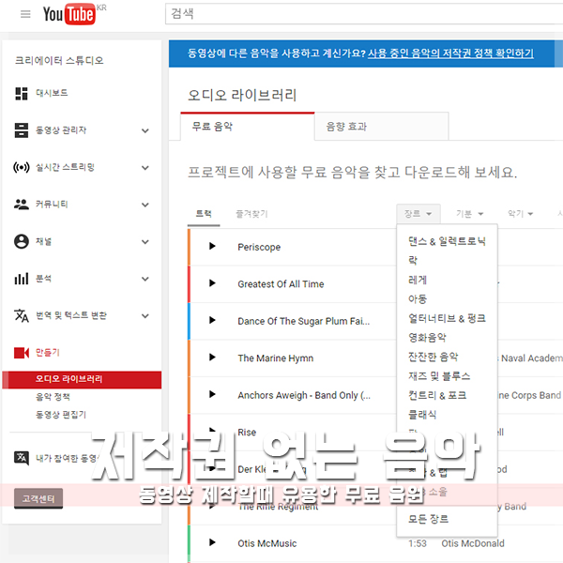The image size is (563, 563).
Task: Click the Greatest Of All Time title
Action: (281, 284)
